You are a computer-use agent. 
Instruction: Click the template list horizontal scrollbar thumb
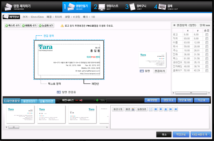tap(14, 127)
